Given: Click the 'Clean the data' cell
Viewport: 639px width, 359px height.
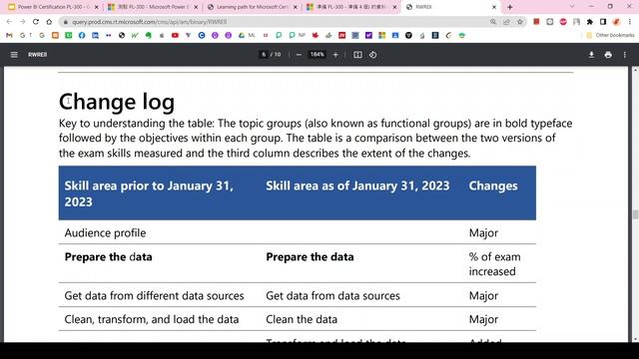Looking at the screenshot, I should coord(302,319).
